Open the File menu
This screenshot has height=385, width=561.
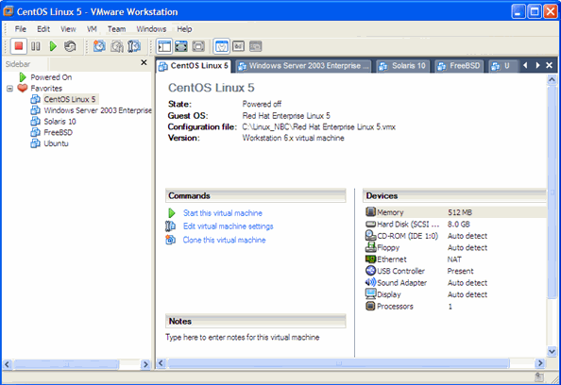(x=21, y=29)
